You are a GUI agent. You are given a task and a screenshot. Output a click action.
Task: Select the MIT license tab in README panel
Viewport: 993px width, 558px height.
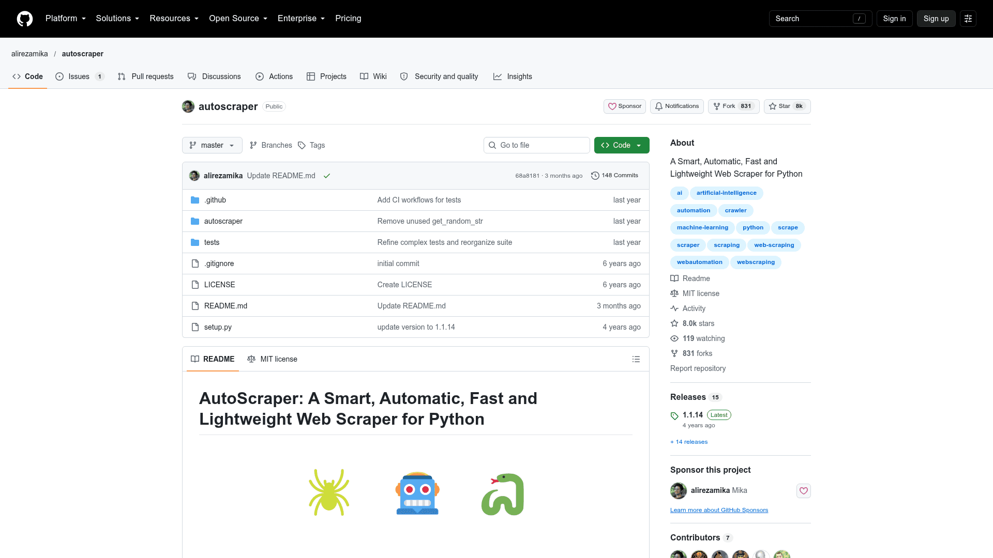[273, 359]
